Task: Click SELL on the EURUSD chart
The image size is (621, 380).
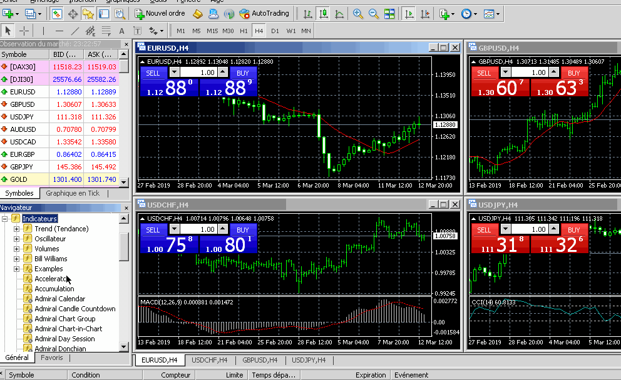Action: pyautogui.click(x=153, y=73)
